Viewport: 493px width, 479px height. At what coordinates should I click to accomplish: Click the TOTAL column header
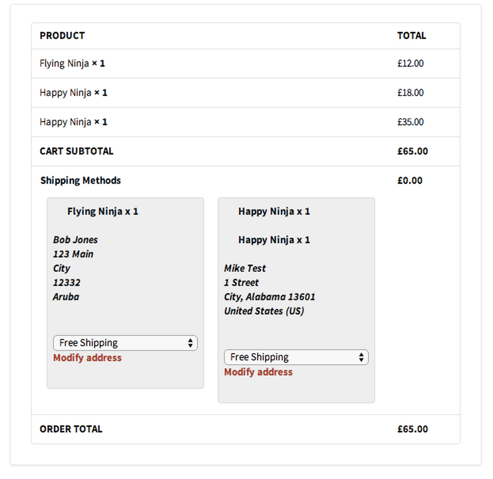click(411, 36)
